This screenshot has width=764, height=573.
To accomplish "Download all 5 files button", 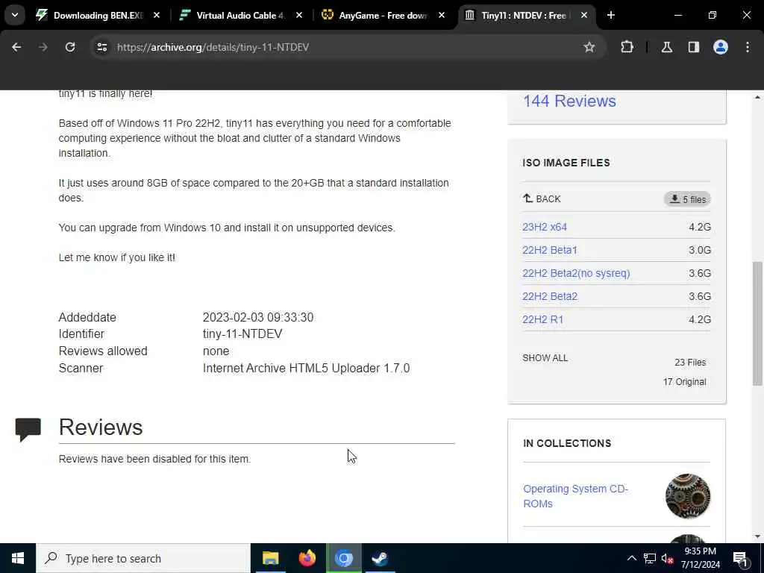I will pos(687,199).
